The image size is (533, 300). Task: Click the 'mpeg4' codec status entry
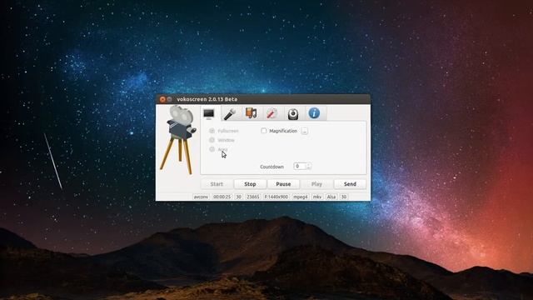(x=301, y=197)
